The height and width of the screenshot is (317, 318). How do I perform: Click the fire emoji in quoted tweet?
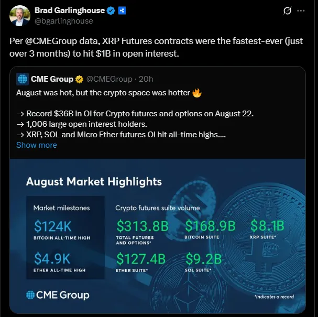coord(197,93)
